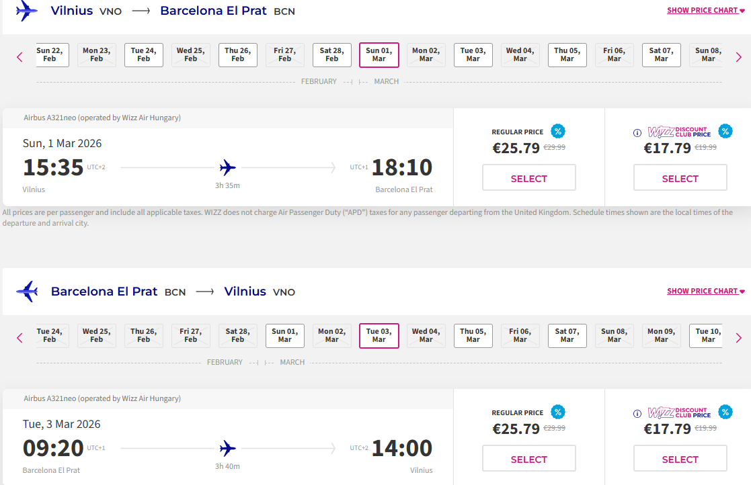The height and width of the screenshot is (485, 751).
Task: Click the outbound flight departing airplane icon
Action: (26, 11)
